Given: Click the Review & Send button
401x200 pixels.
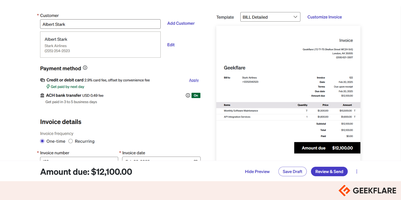Looking at the screenshot, I should pyautogui.click(x=329, y=171).
